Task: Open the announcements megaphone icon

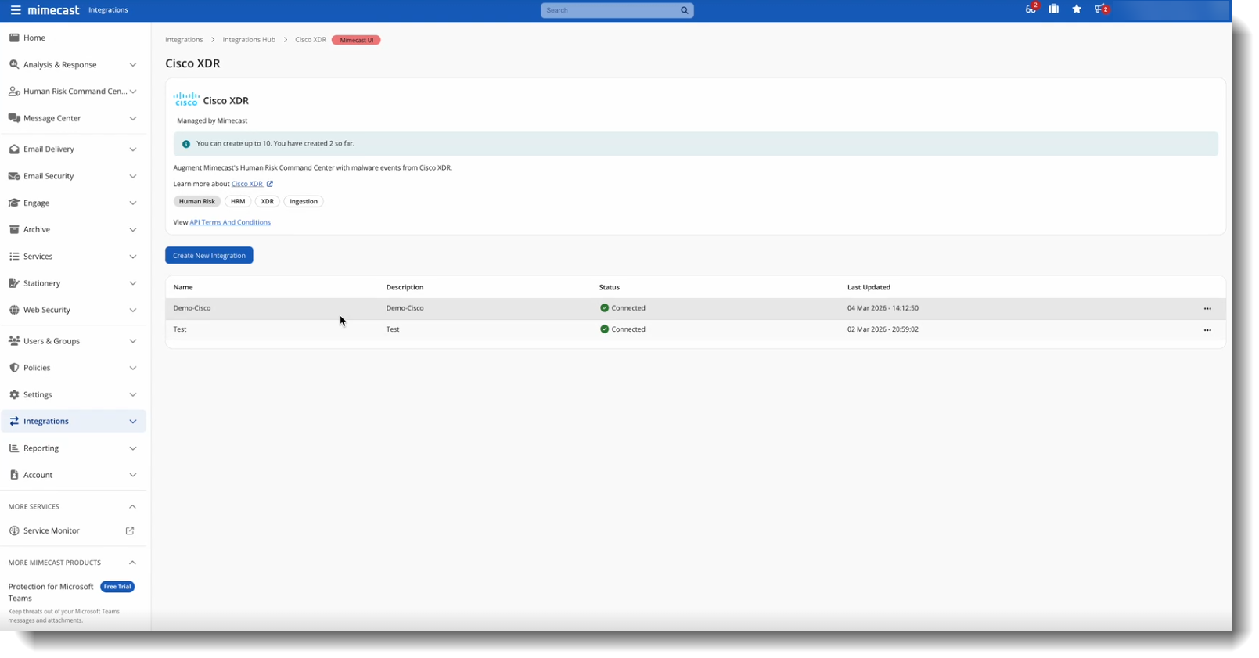Action: [x=1100, y=9]
